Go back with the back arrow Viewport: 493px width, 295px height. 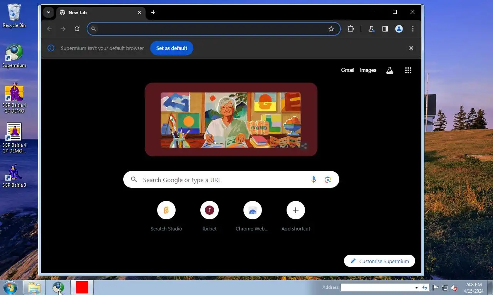[49, 29]
